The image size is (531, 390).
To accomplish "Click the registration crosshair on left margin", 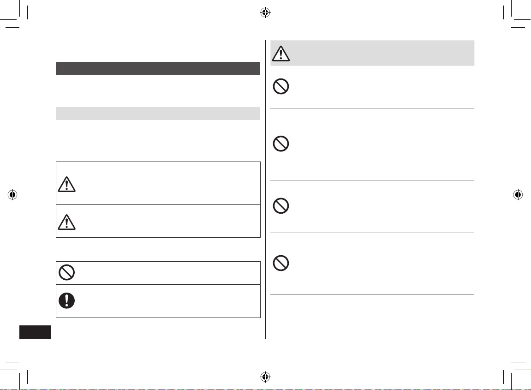I will [x=12, y=195].
